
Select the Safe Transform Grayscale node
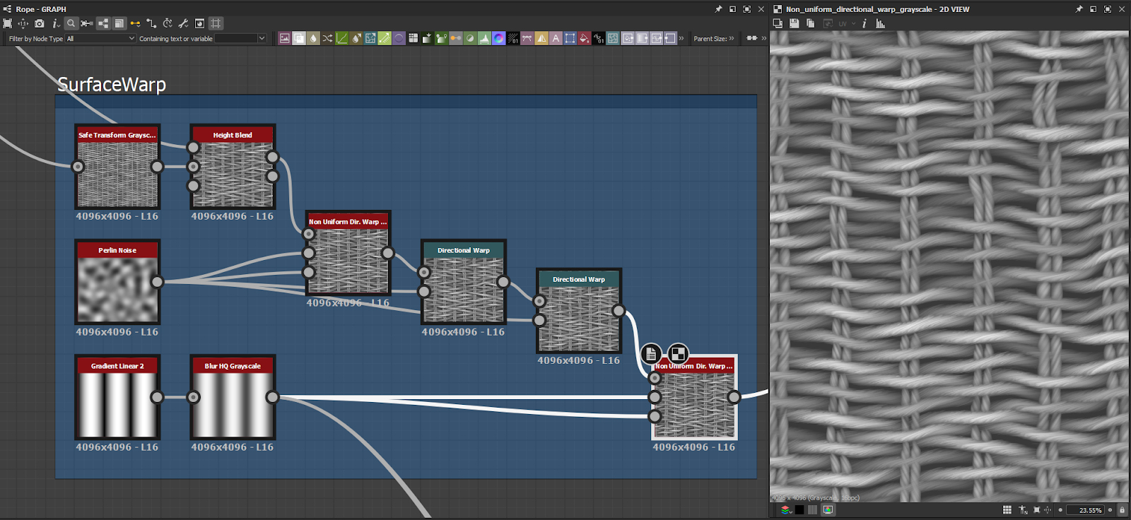point(117,167)
